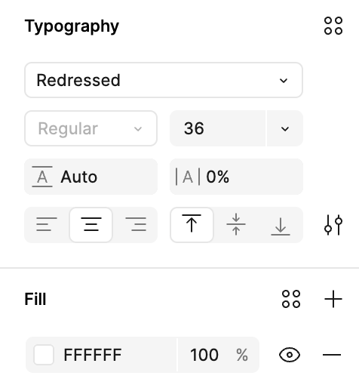Remove the FFFFFF fill
Viewport: 359px width, 388px height.
332,355
